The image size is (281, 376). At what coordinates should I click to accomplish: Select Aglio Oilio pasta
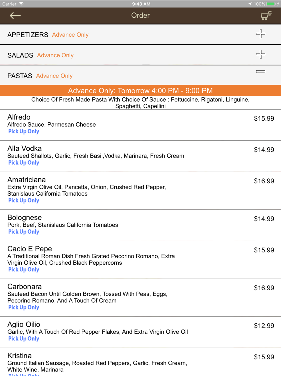(140, 332)
